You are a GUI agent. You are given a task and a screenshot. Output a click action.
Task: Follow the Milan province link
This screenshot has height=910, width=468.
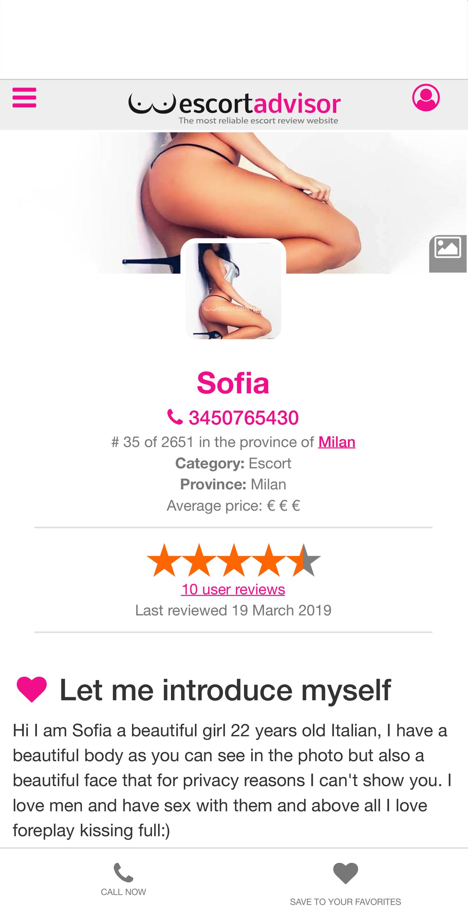(336, 442)
